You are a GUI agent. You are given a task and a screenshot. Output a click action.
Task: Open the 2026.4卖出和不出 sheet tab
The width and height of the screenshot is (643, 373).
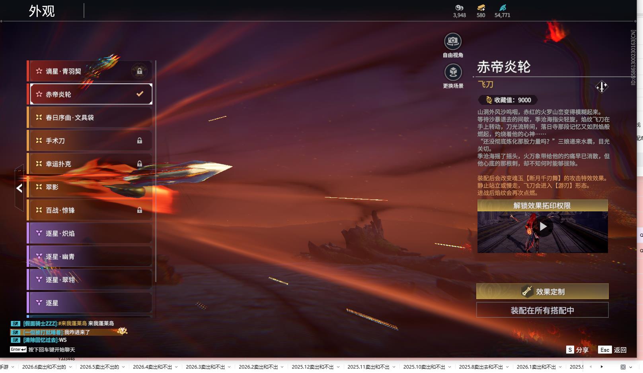(152, 367)
